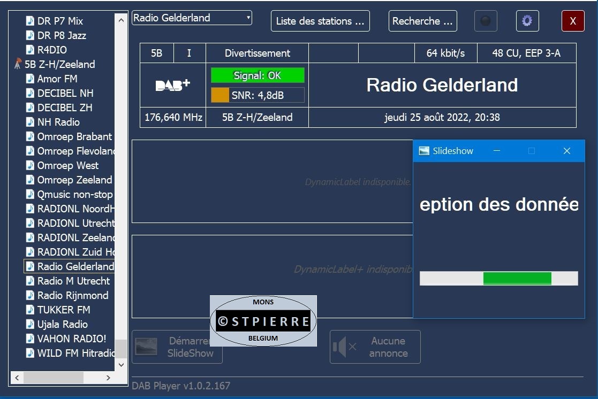Minimize the Slideshow window
The height and width of the screenshot is (399, 598).
pos(497,151)
